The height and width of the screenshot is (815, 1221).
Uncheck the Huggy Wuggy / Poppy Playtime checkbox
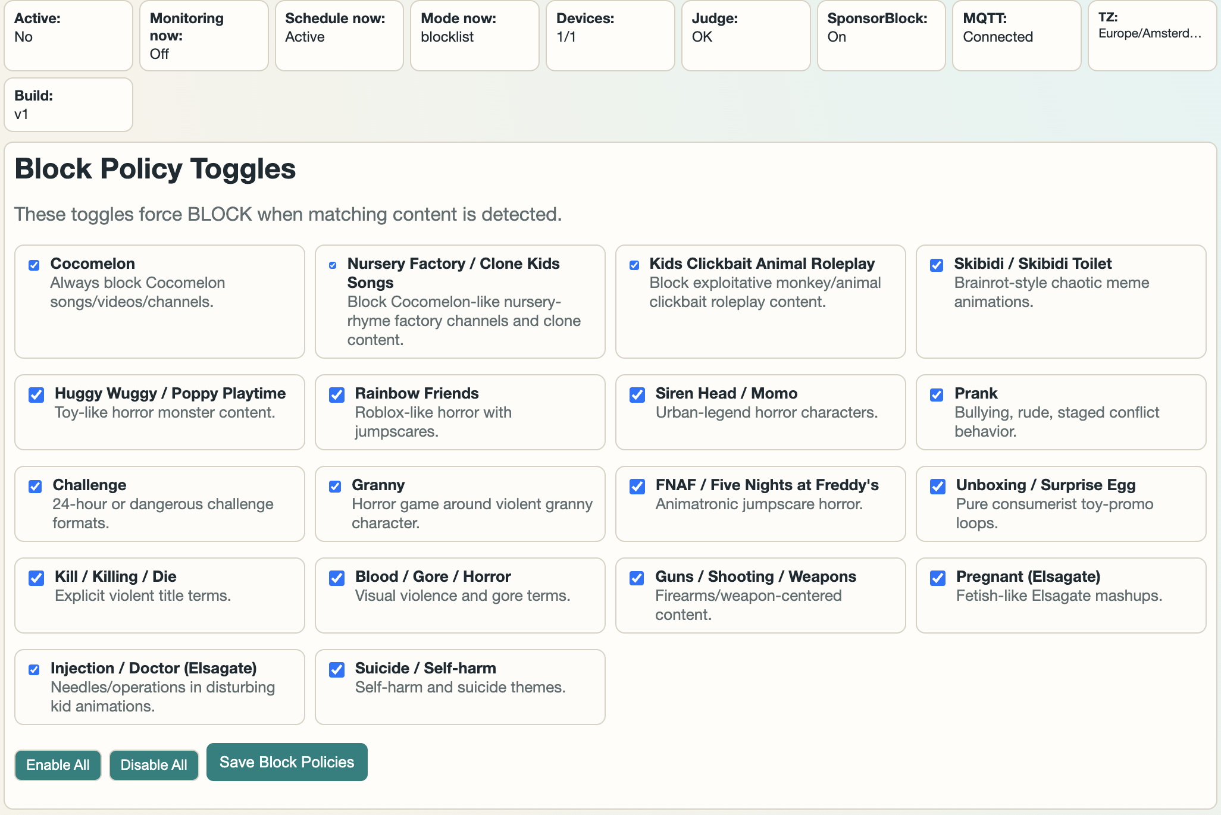click(36, 395)
